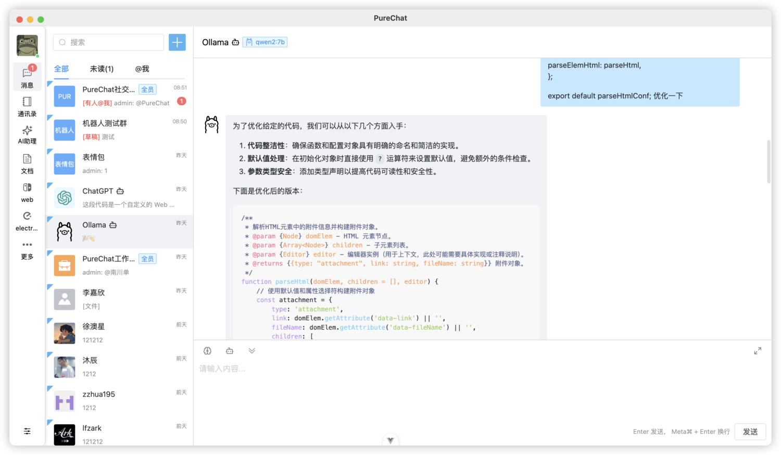Open the AI助理 assistant icon
The image size is (781, 455).
27,134
